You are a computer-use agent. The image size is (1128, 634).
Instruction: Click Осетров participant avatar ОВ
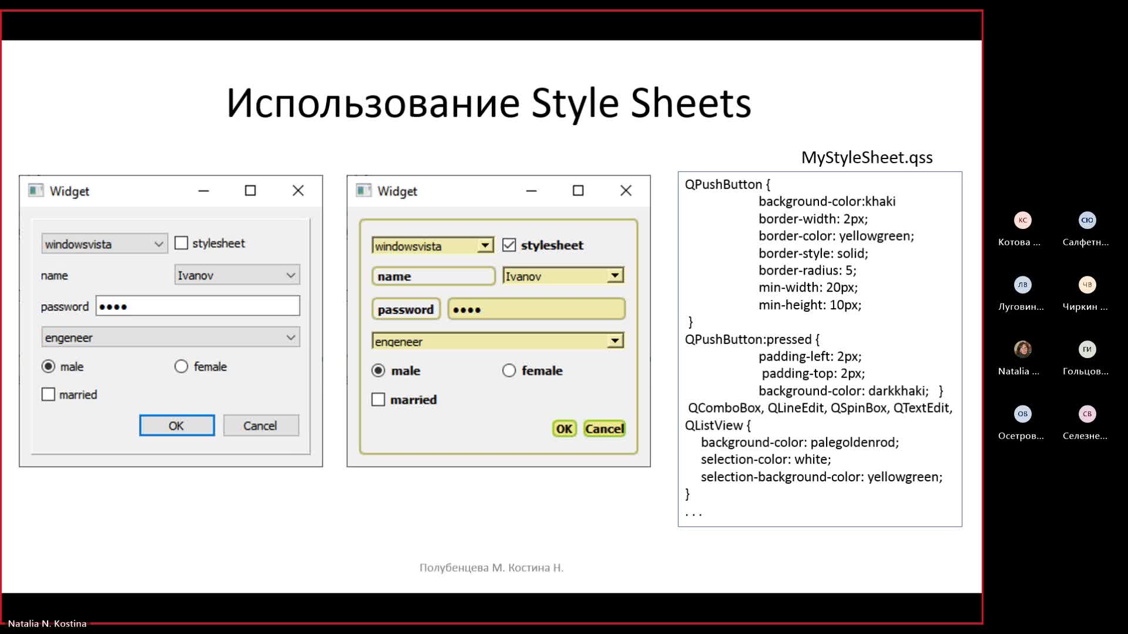1023,414
